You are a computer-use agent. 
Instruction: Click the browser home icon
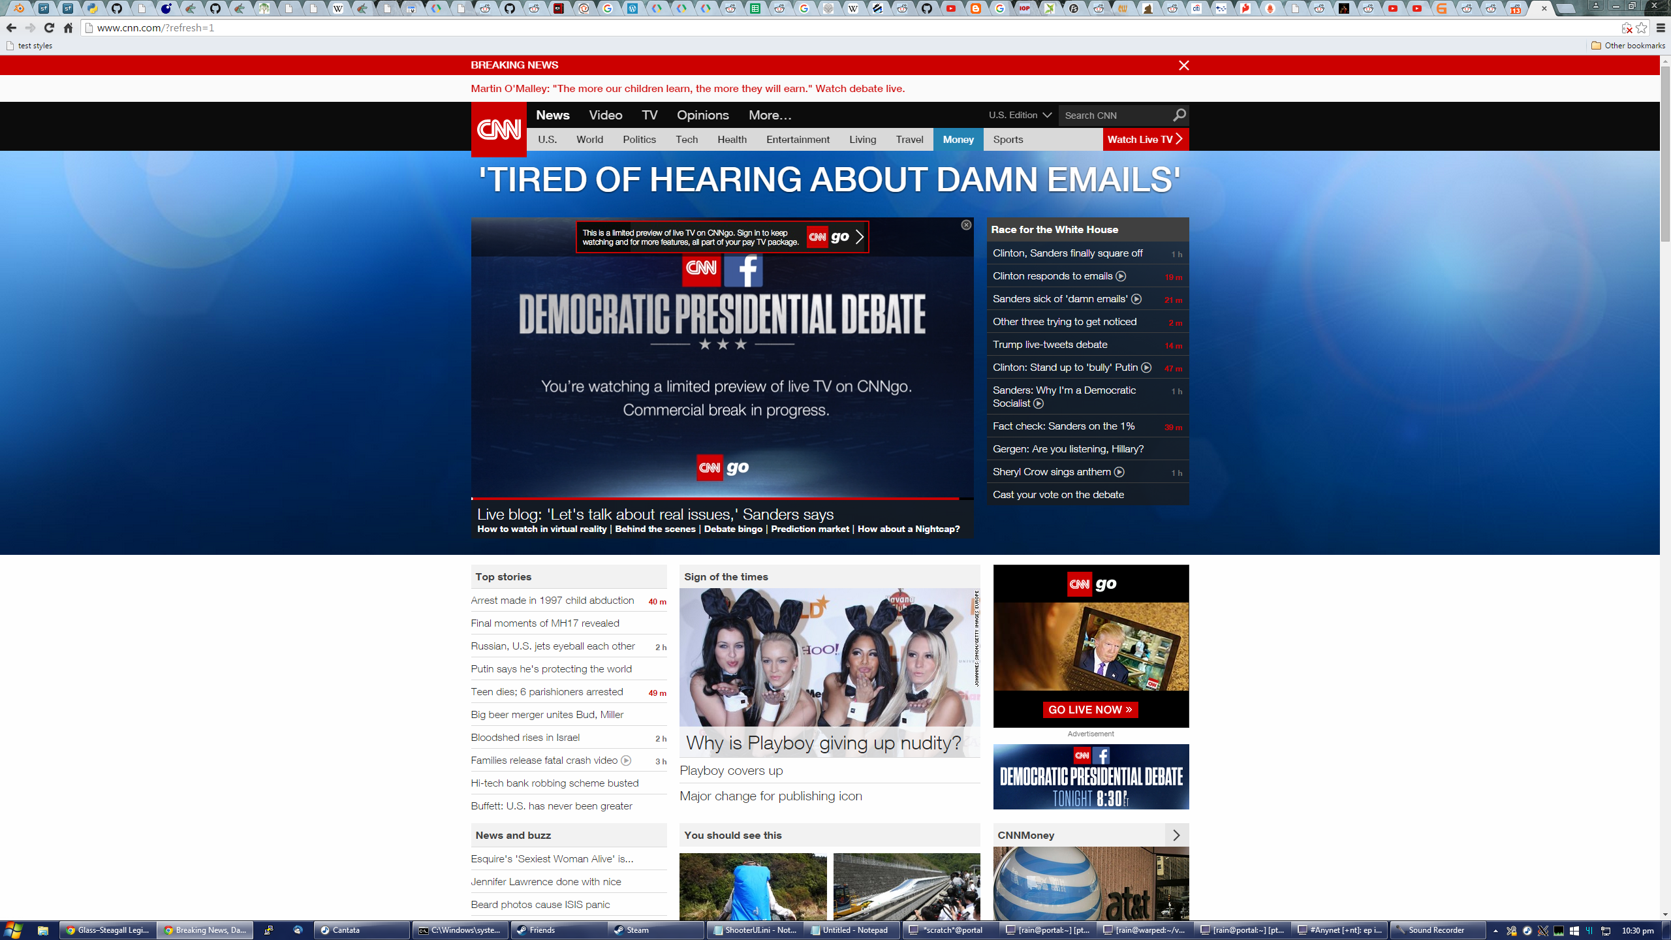(68, 28)
